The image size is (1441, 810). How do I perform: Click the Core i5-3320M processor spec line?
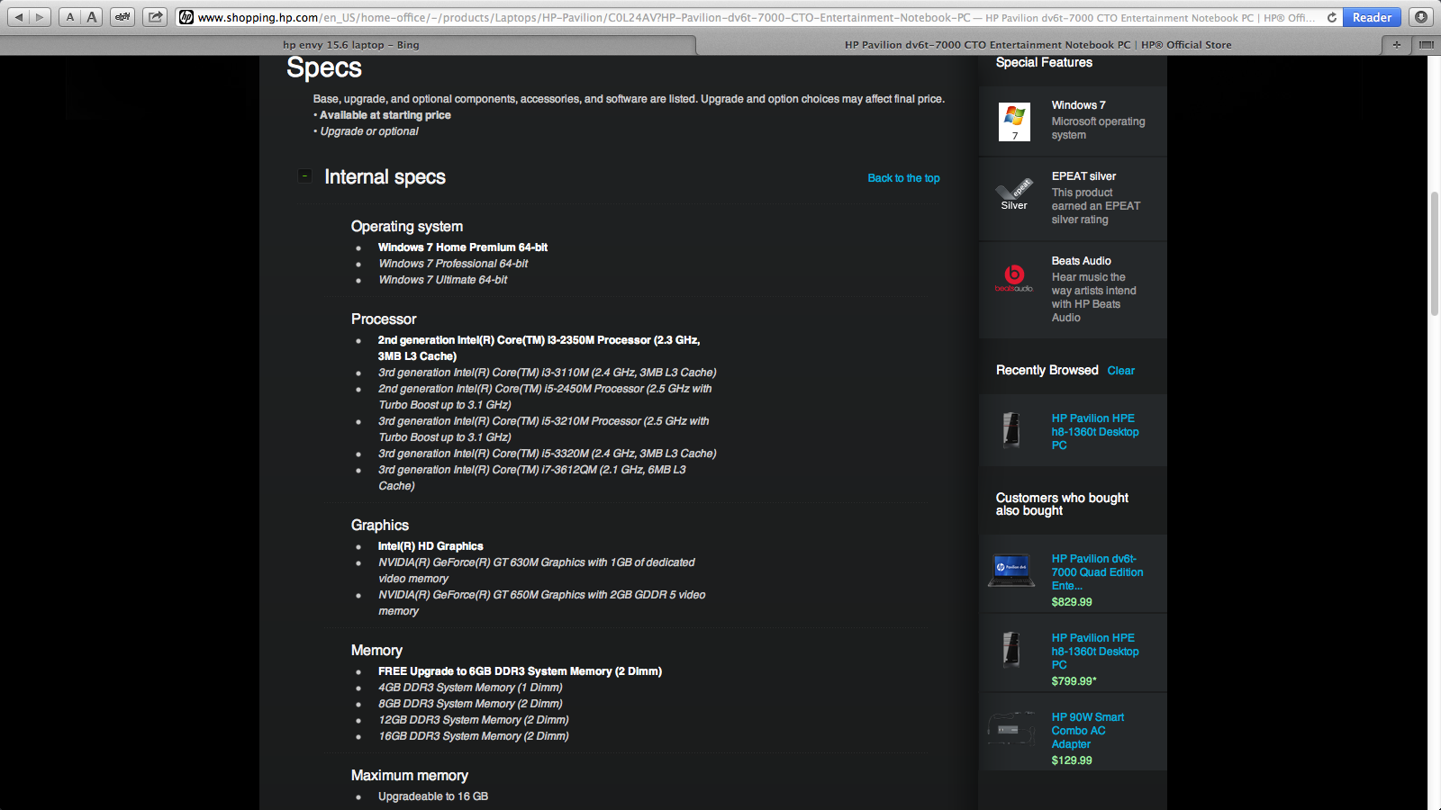click(548, 454)
